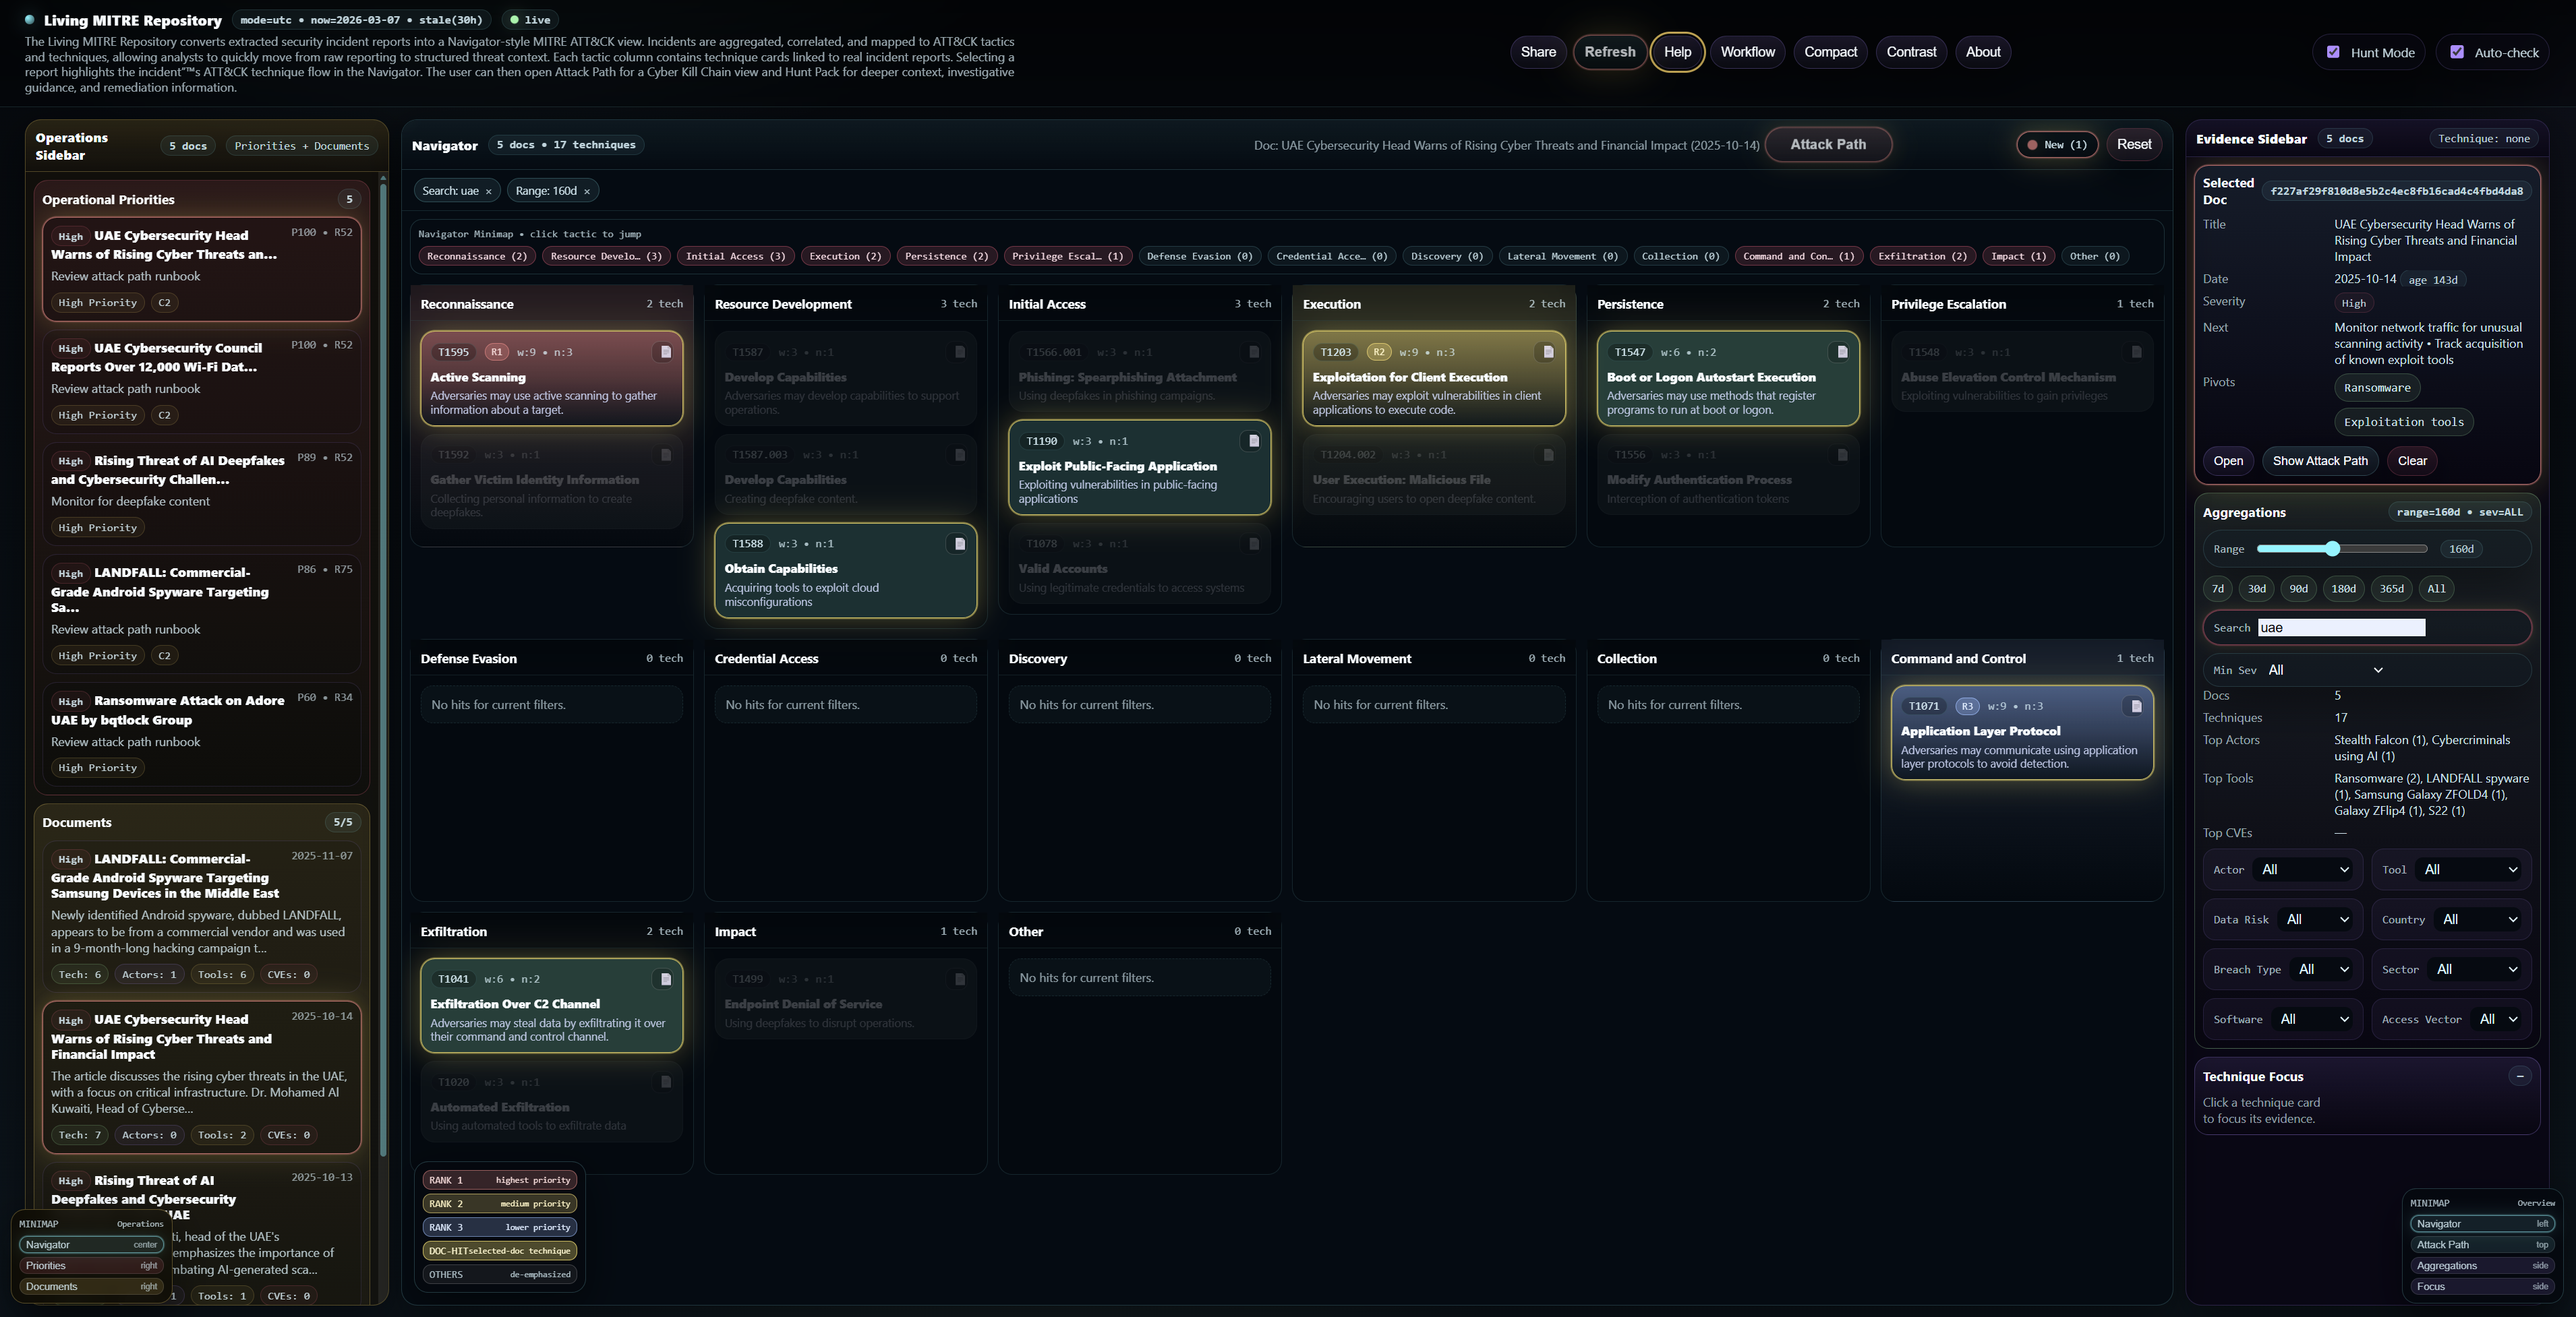2576x1317 pixels.
Task: Click the evidence icon on the T1071 Application Layer Protocol card
Action: (2135, 706)
